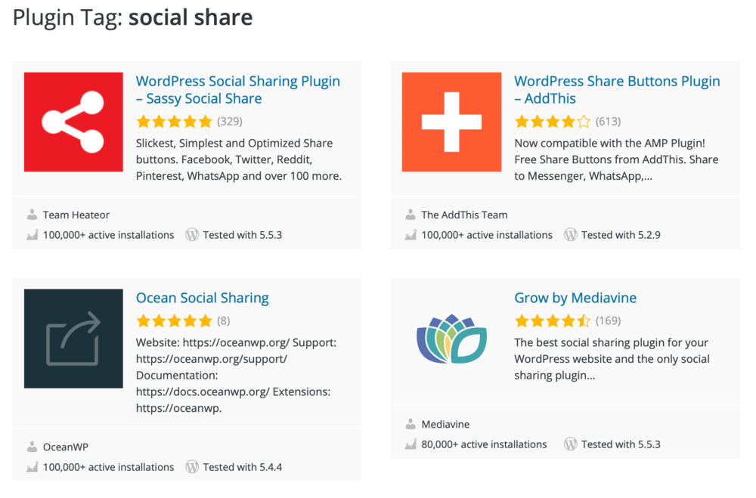Open the WordPress Share Buttons Plugin AddThis link

tap(617, 89)
